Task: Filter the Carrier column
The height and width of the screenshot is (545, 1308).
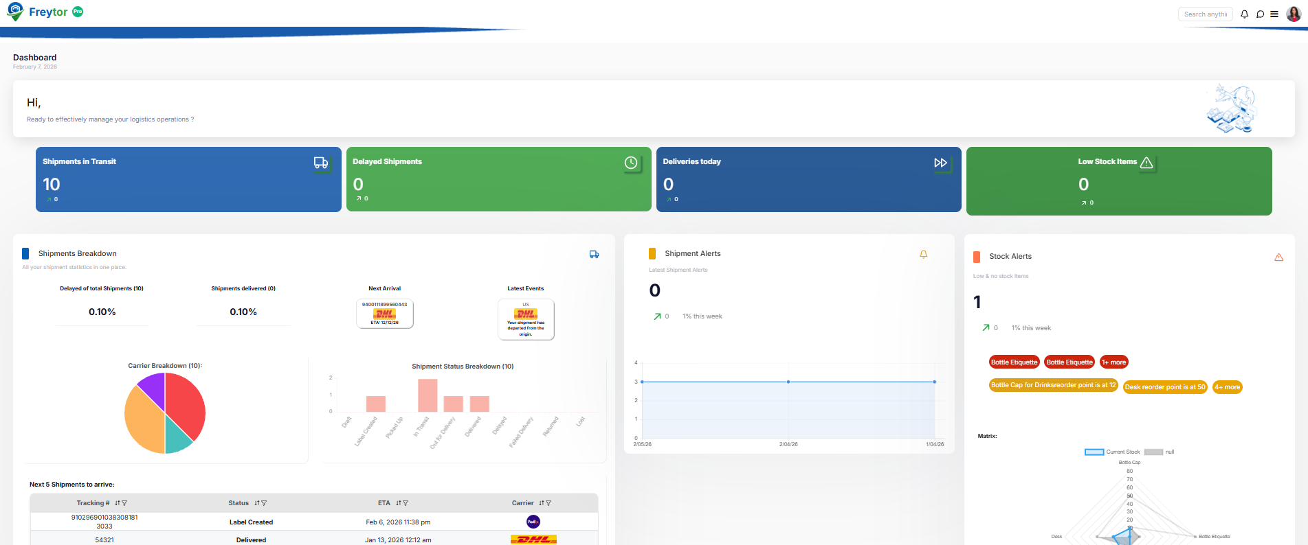Action: [548, 503]
